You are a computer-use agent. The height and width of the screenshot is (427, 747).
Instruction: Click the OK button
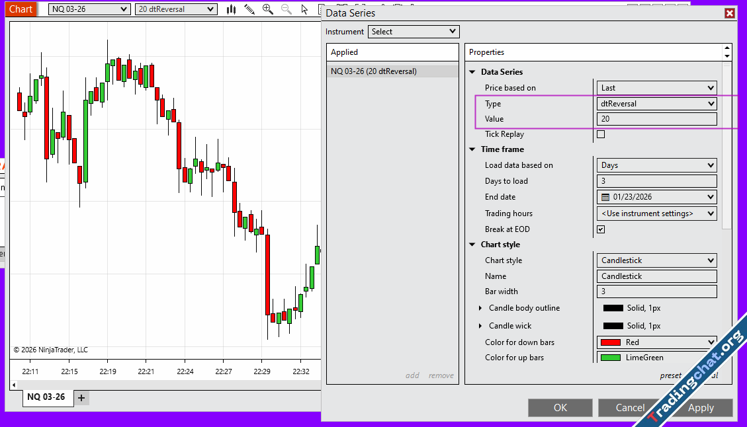coord(560,408)
